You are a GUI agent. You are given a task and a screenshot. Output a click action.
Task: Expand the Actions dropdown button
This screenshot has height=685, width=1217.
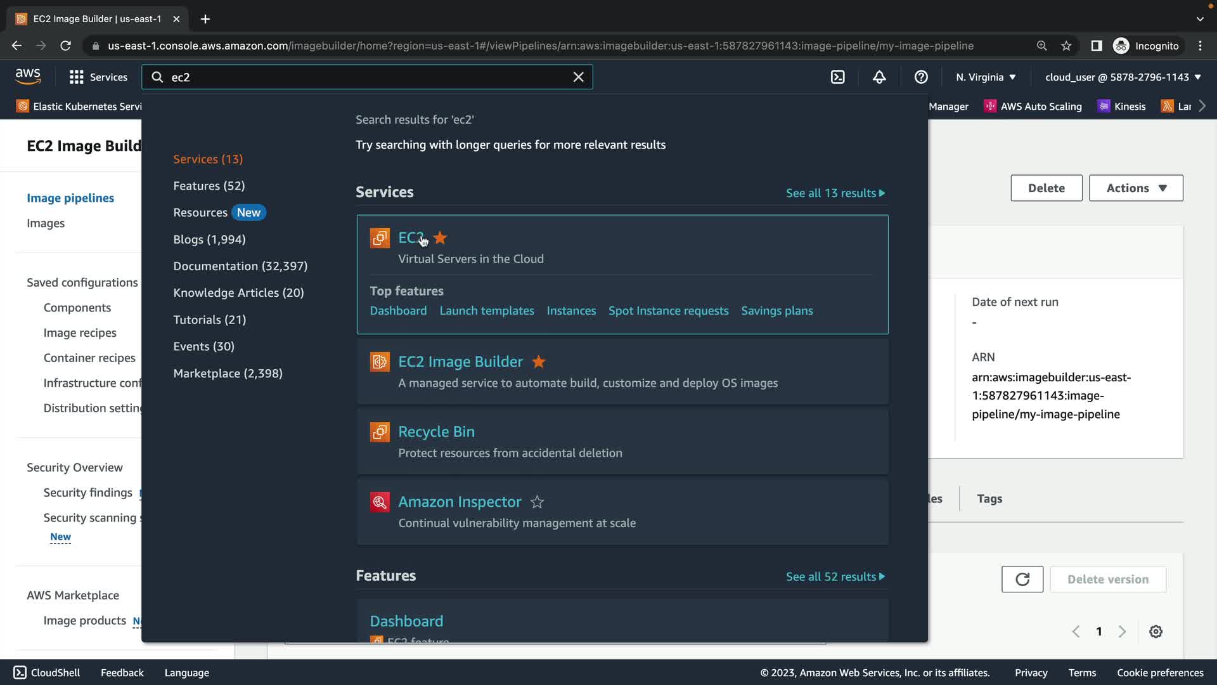[x=1135, y=188]
